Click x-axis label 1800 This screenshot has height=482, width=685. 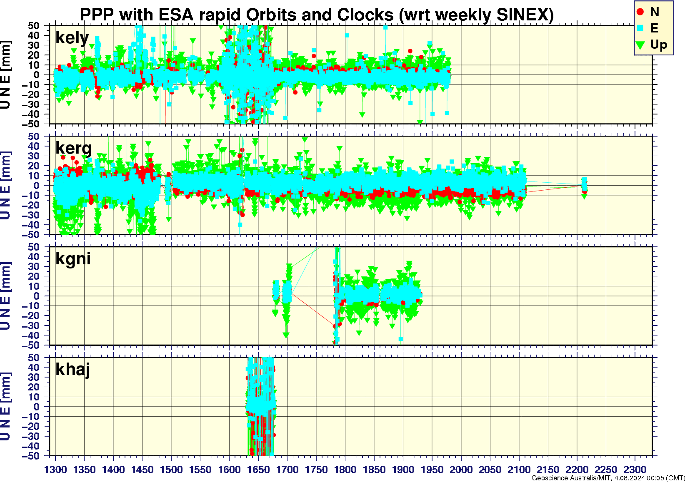(345, 470)
